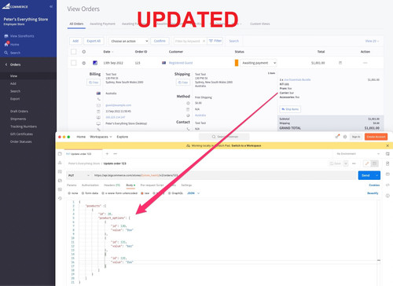Image resolution: width=393 pixels, height=286 pixels.
Task: Open the Registered Guest customer link
Action: pyautogui.click(x=181, y=63)
